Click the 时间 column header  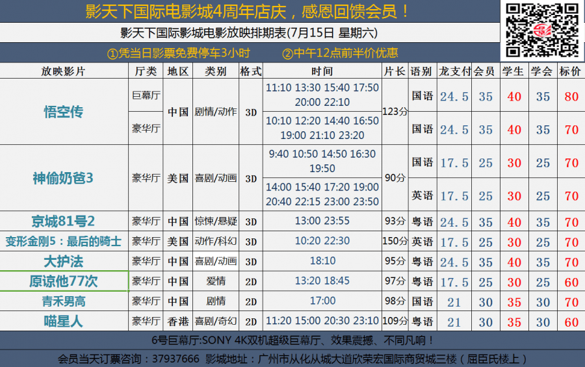tap(322, 71)
